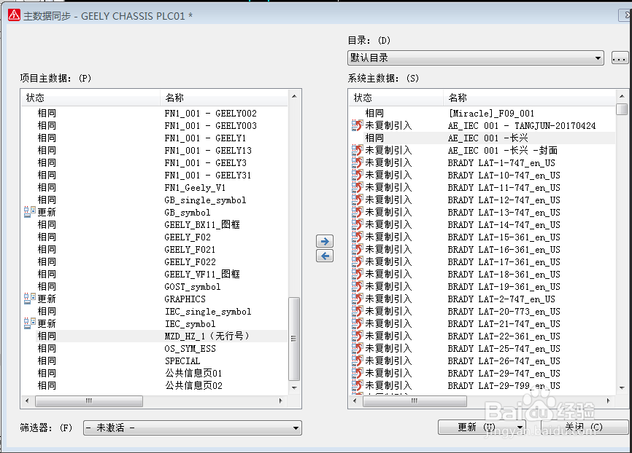
Task: Click the 关闭 (C) button
Action: tap(584, 428)
